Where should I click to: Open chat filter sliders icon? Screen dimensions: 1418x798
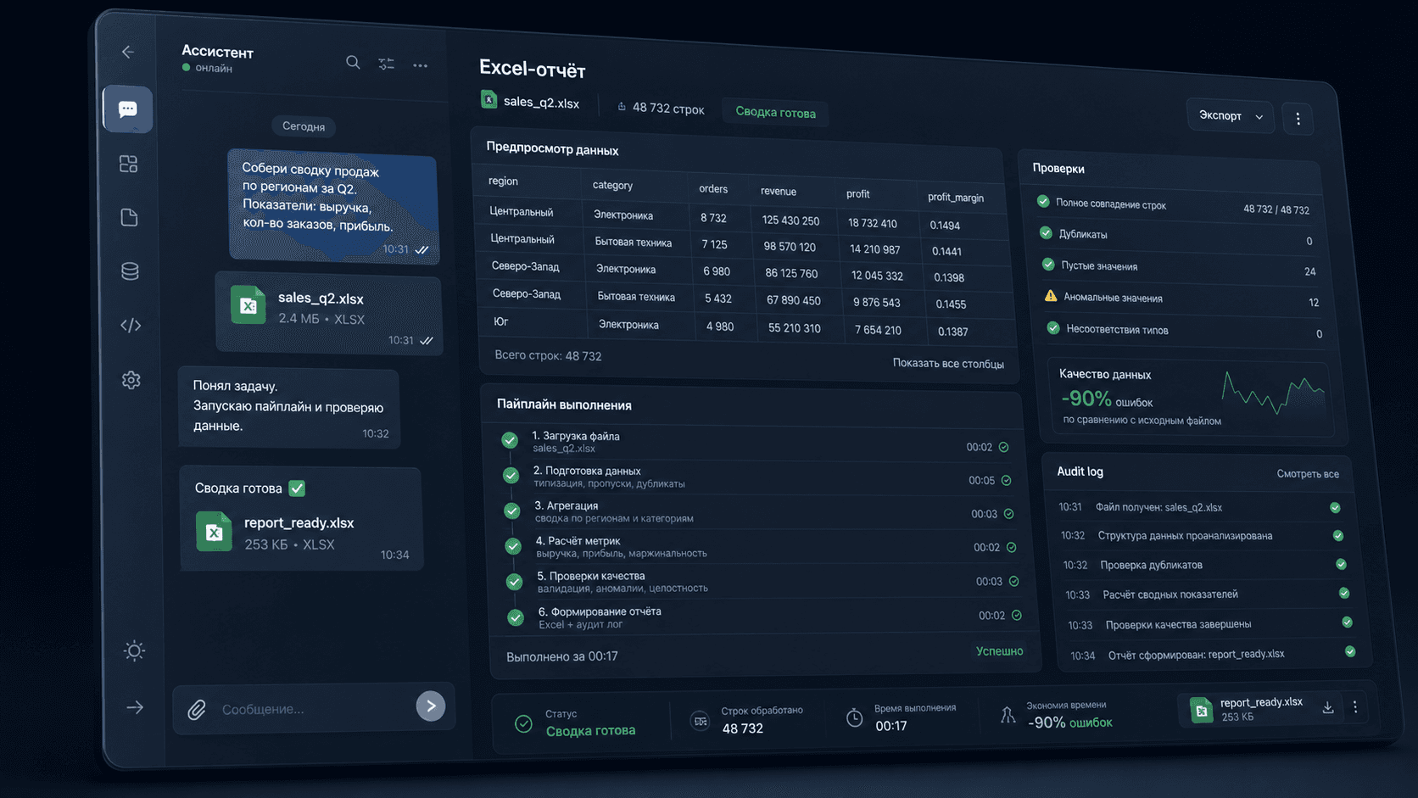[x=387, y=64]
